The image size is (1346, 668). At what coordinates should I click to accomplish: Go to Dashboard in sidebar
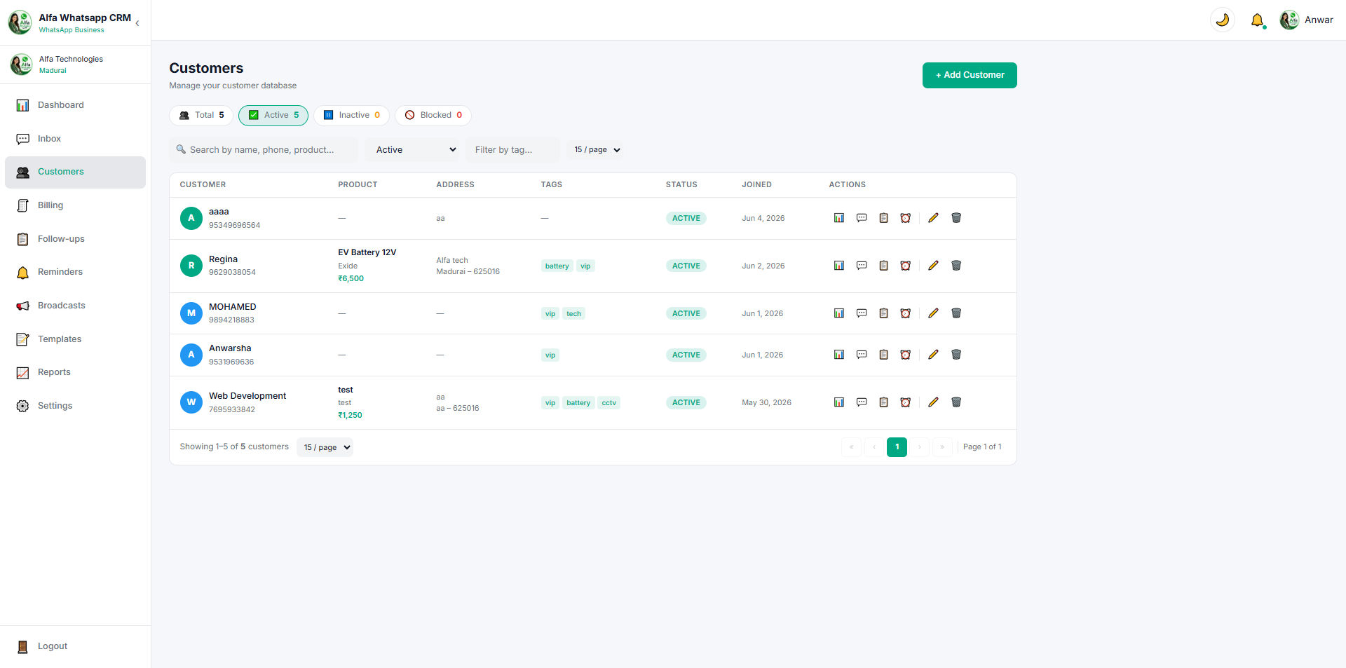pos(75,105)
